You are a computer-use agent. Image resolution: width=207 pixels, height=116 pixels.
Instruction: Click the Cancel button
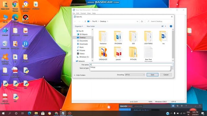[x=166, y=75]
